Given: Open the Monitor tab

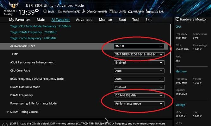Looking at the screenshot, I should click(106, 20).
